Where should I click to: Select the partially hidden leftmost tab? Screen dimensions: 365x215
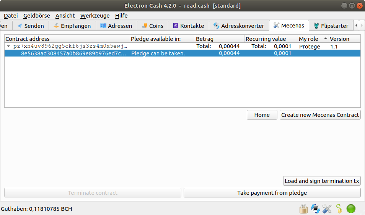pos(6,26)
